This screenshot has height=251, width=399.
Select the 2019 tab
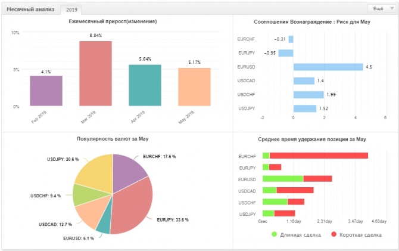click(x=71, y=10)
